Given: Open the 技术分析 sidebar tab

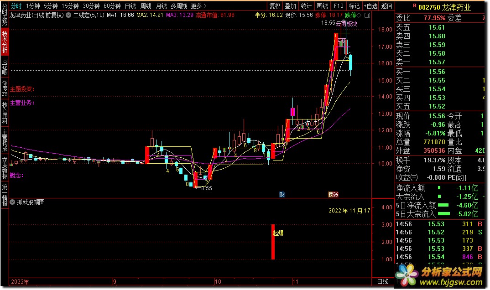Looking at the screenshot, I should pyautogui.click(x=5, y=42).
